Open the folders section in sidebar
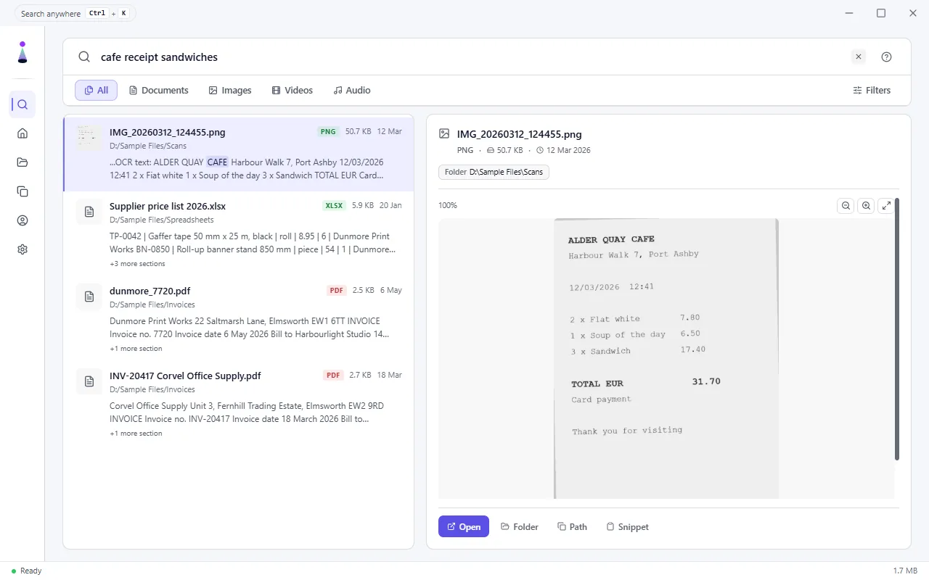929x580 pixels. click(x=22, y=162)
